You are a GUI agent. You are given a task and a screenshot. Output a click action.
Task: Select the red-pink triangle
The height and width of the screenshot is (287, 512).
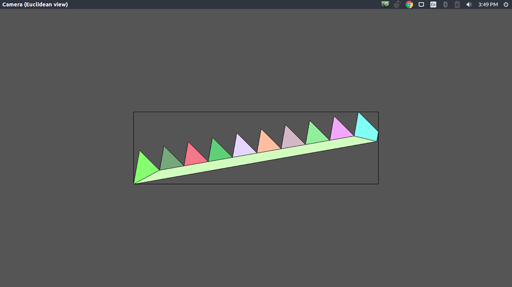(x=194, y=155)
